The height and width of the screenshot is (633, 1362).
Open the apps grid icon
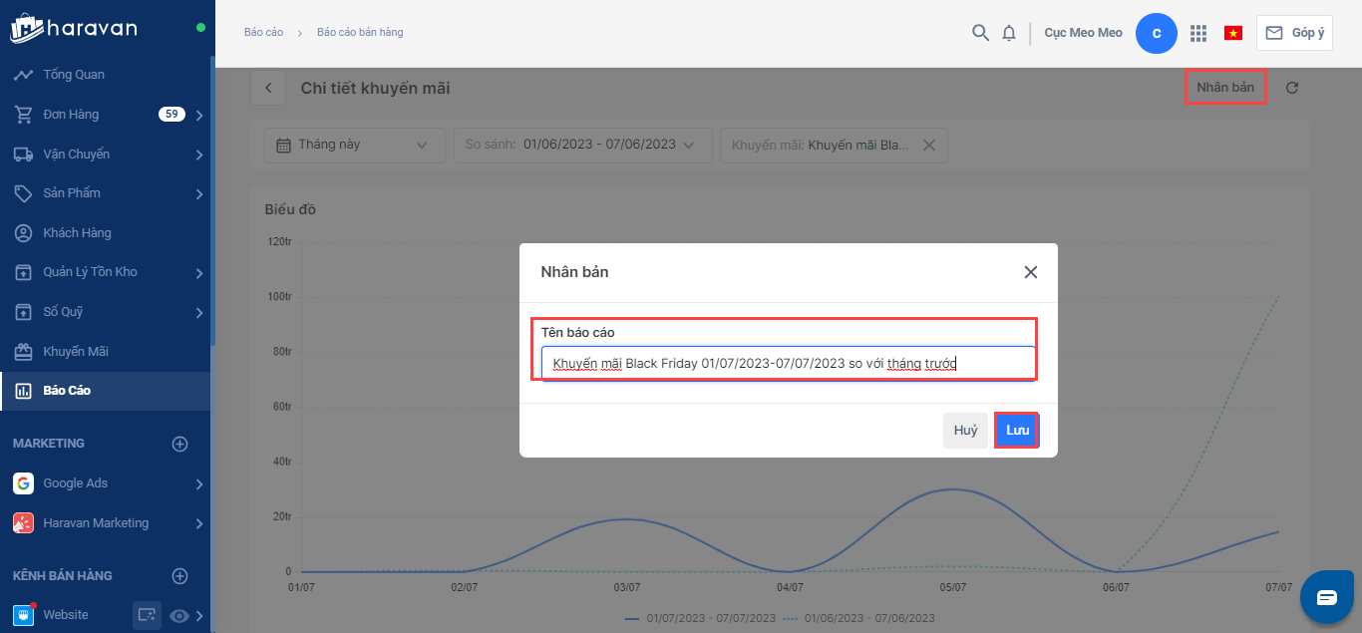coord(1198,33)
